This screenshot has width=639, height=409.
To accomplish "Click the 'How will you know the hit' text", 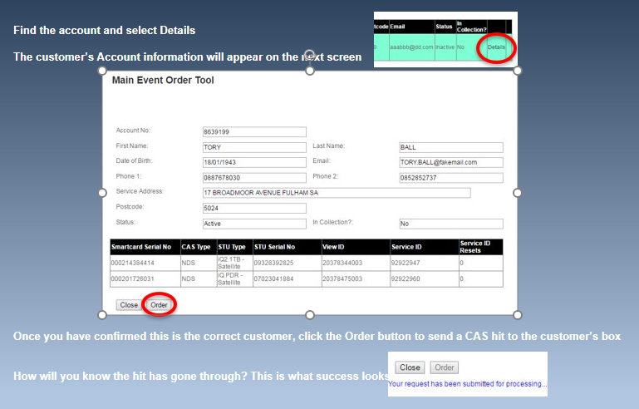I will click(x=200, y=376).
